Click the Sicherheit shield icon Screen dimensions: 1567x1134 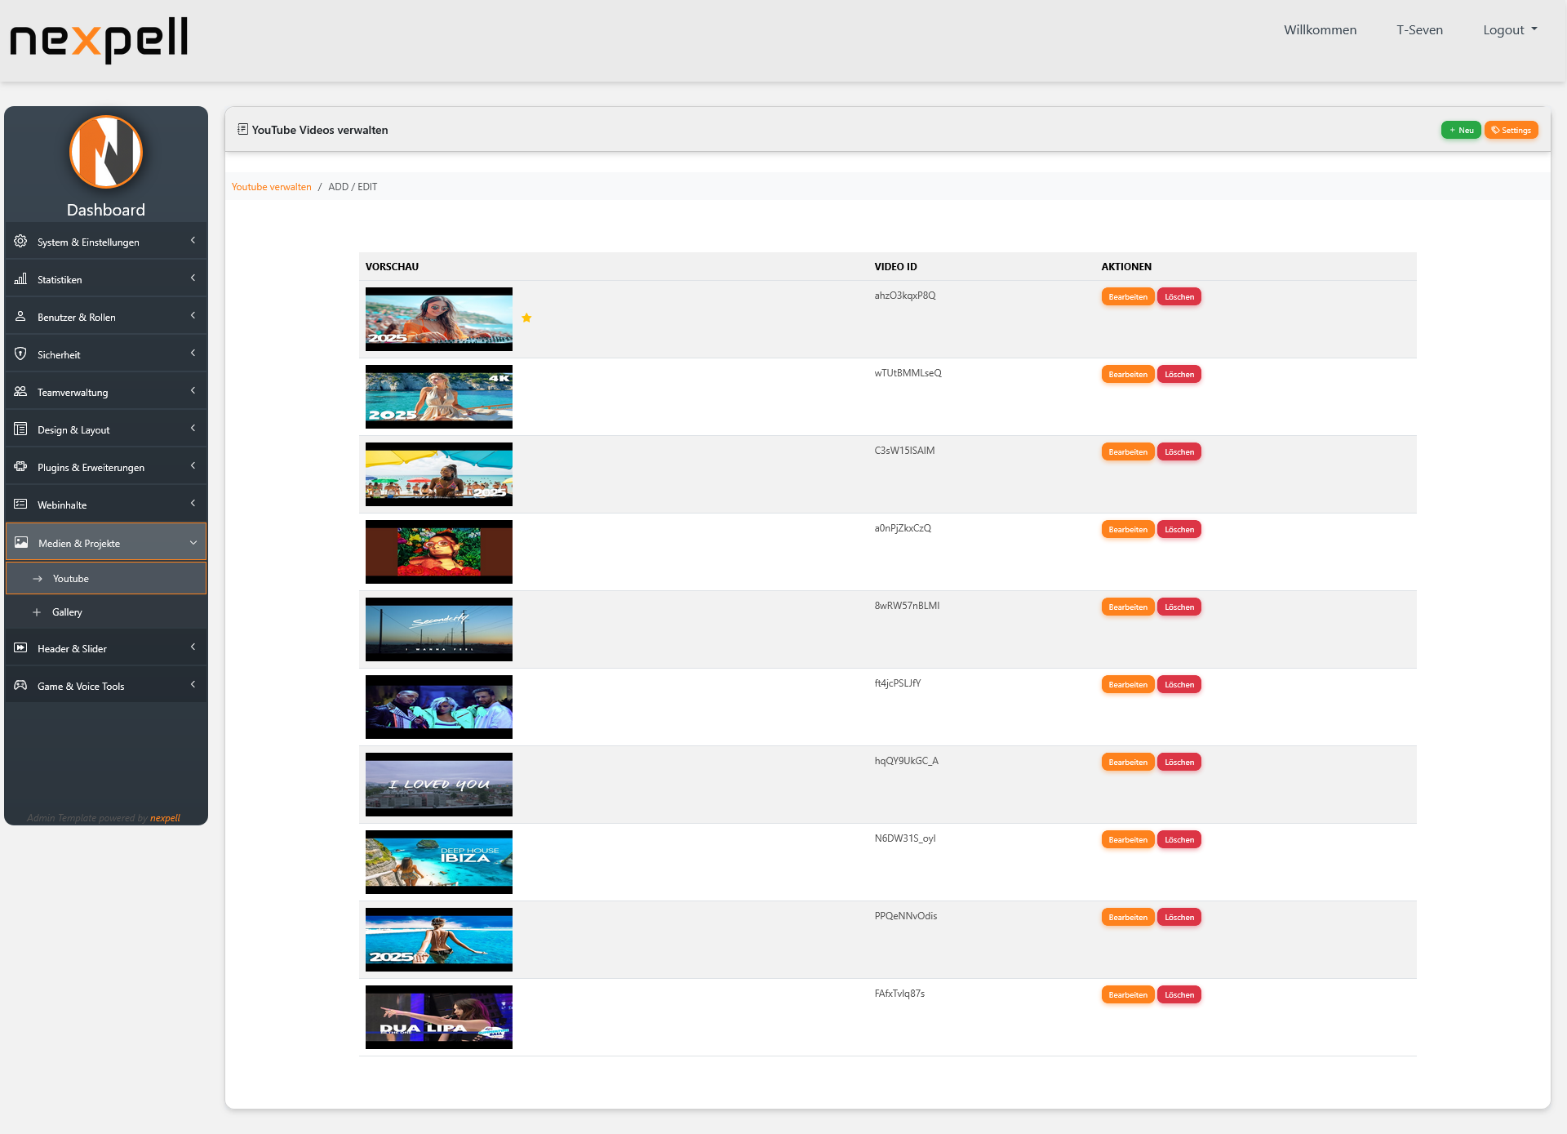pyautogui.click(x=20, y=354)
